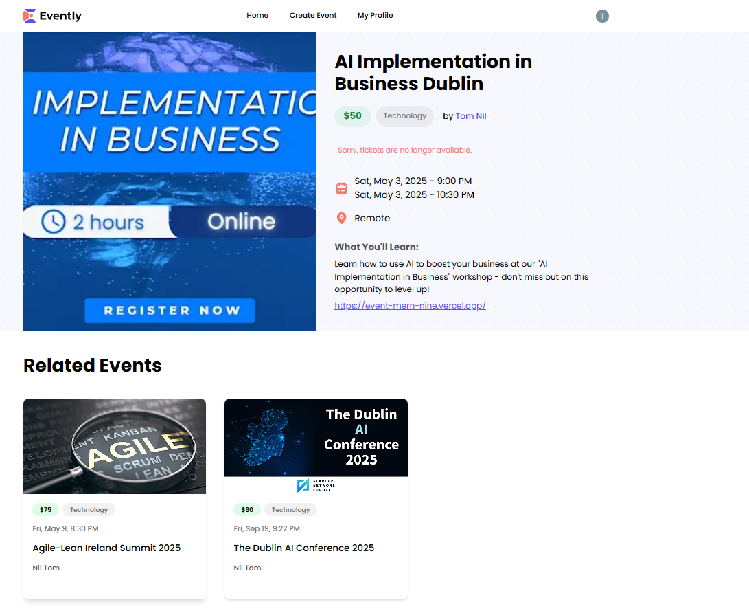This screenshot has height=613, width=749.
Task: Open the Agile-Lean Ireland Summit thumbnail
Action: tap(115, 446)
